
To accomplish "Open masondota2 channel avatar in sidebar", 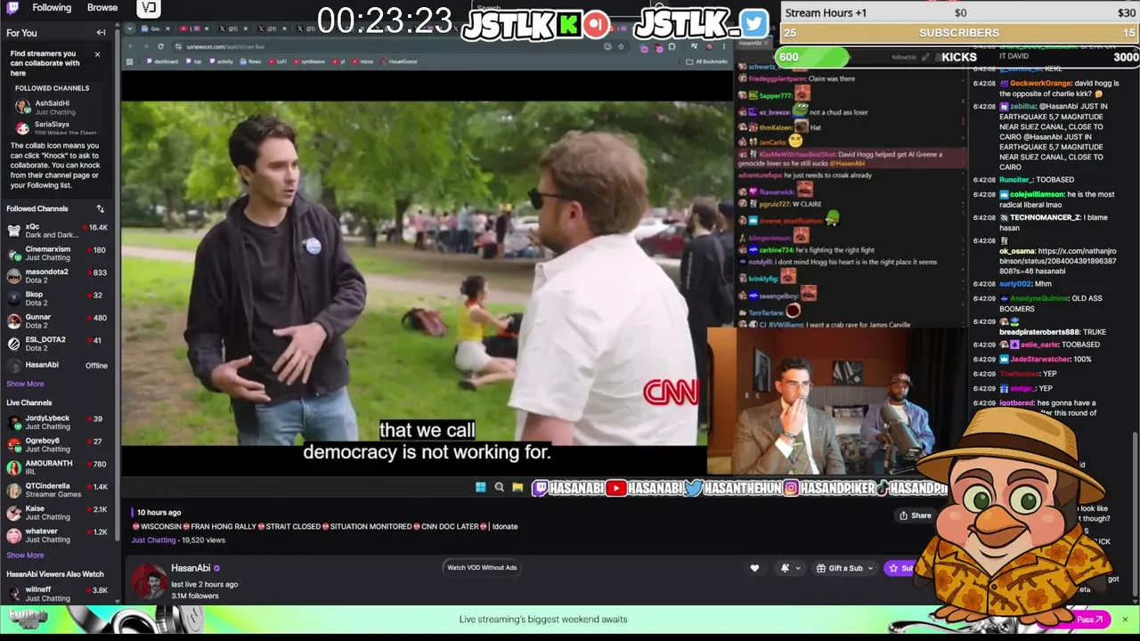I will pos(13,276).
